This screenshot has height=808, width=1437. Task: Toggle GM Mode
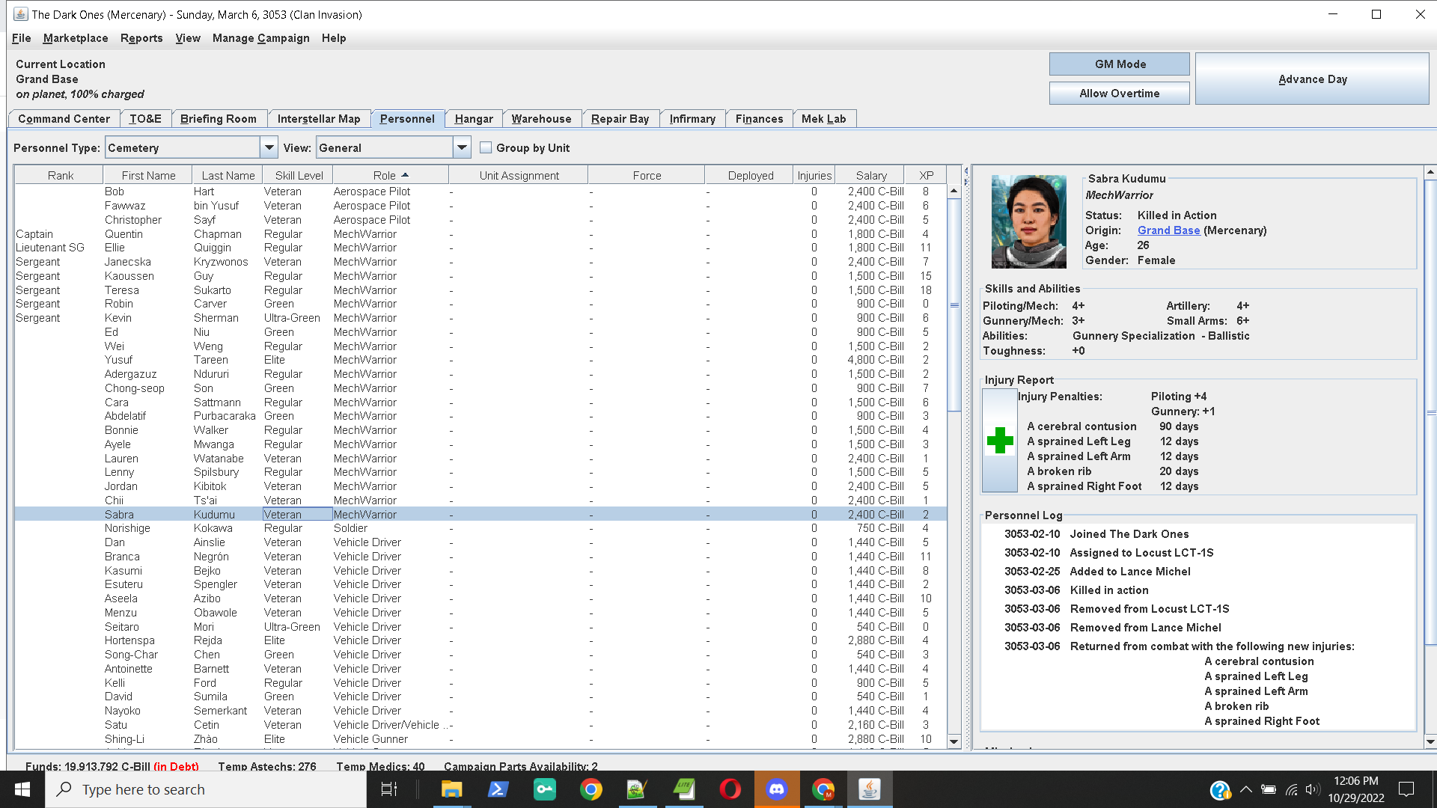click(x=1119, y=64)
